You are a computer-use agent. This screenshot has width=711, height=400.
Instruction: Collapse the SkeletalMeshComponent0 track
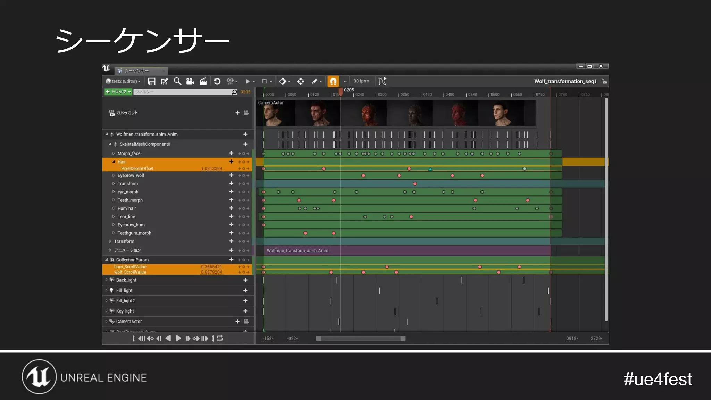click(110, 144)
